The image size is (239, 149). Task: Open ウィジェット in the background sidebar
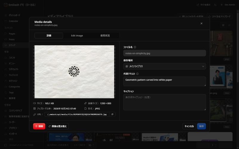(x=13, y=75)
